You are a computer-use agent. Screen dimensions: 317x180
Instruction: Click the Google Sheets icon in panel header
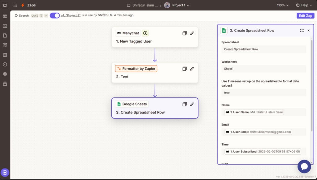point(224,31)
